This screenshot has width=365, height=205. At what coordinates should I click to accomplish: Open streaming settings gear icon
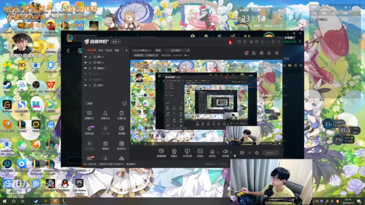pyautogui.click(x=257, y=153)
